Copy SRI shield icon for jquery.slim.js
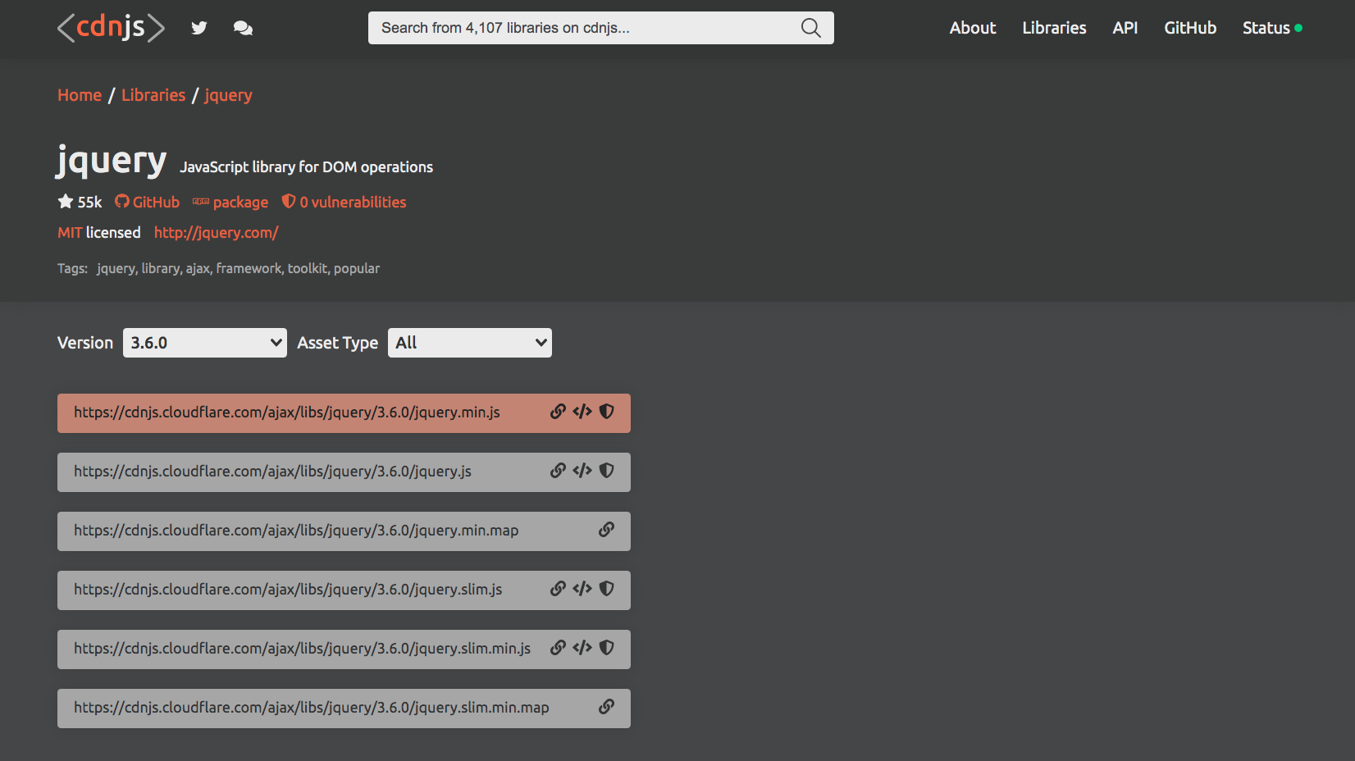This screenshot has width=1355, height=761. coord(607,589)
